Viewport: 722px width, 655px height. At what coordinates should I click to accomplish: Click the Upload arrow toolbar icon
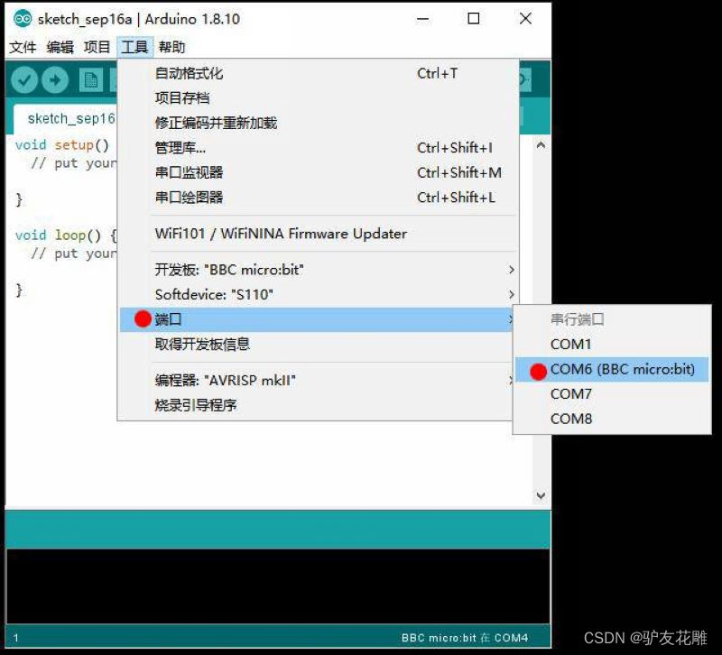55,80
